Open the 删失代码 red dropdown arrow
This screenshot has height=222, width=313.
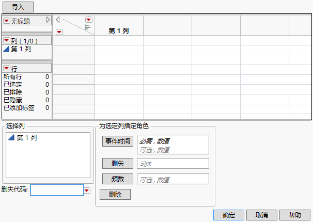click(x=87, y=191)
